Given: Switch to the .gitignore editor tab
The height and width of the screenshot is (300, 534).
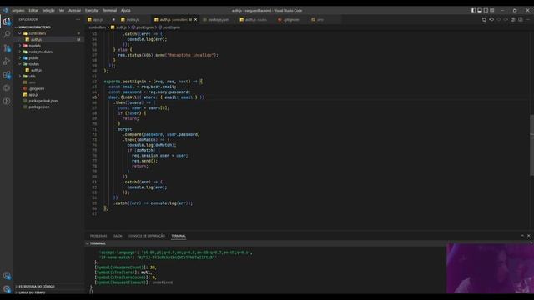Looking at the screenshot, I should pos(291,20).
